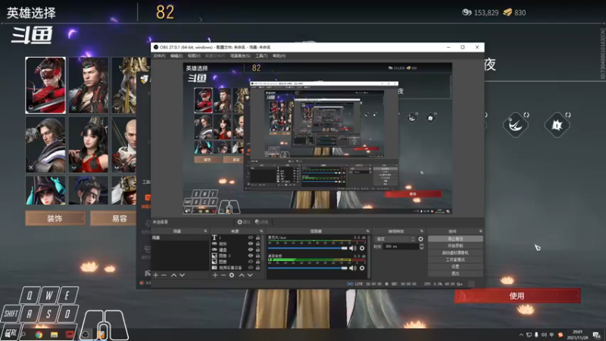This screenshot has height=341, width=606.
Task: Open the transition properties gear icon
Action: pyautogui.click(x=420, y=239)
